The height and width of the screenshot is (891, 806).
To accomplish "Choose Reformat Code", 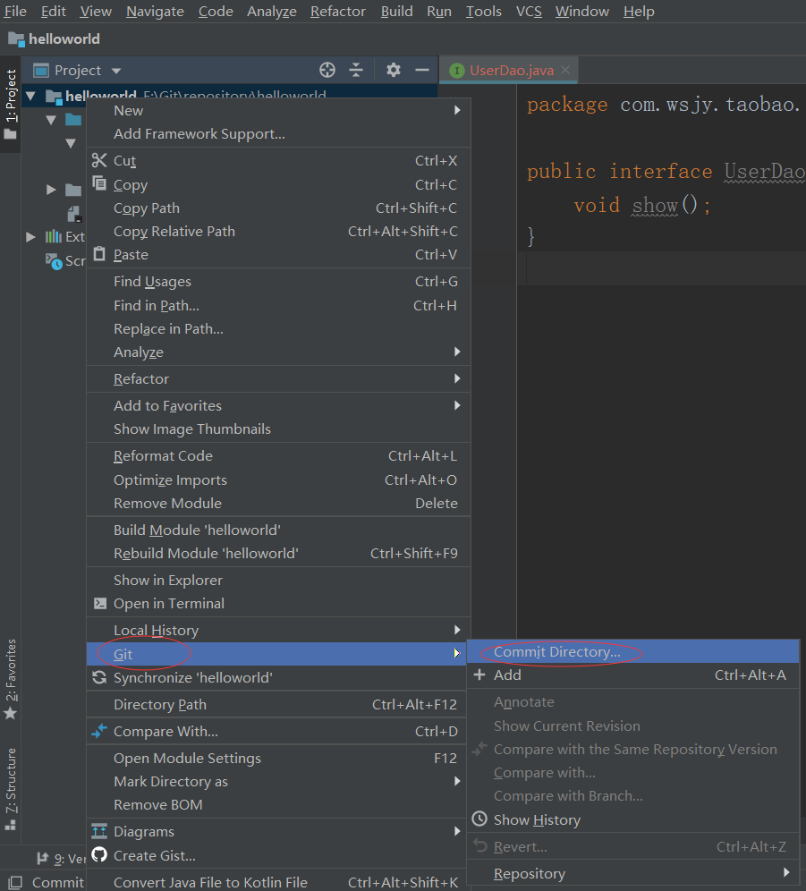I will (278, 455).
